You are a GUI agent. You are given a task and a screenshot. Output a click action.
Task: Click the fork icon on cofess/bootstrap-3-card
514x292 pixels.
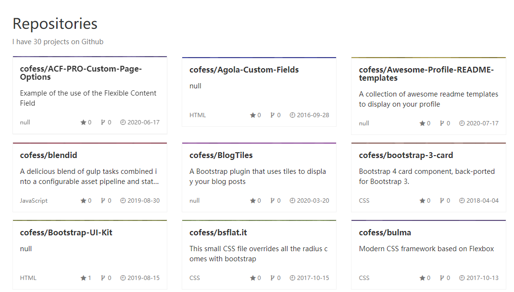[441, 200]
